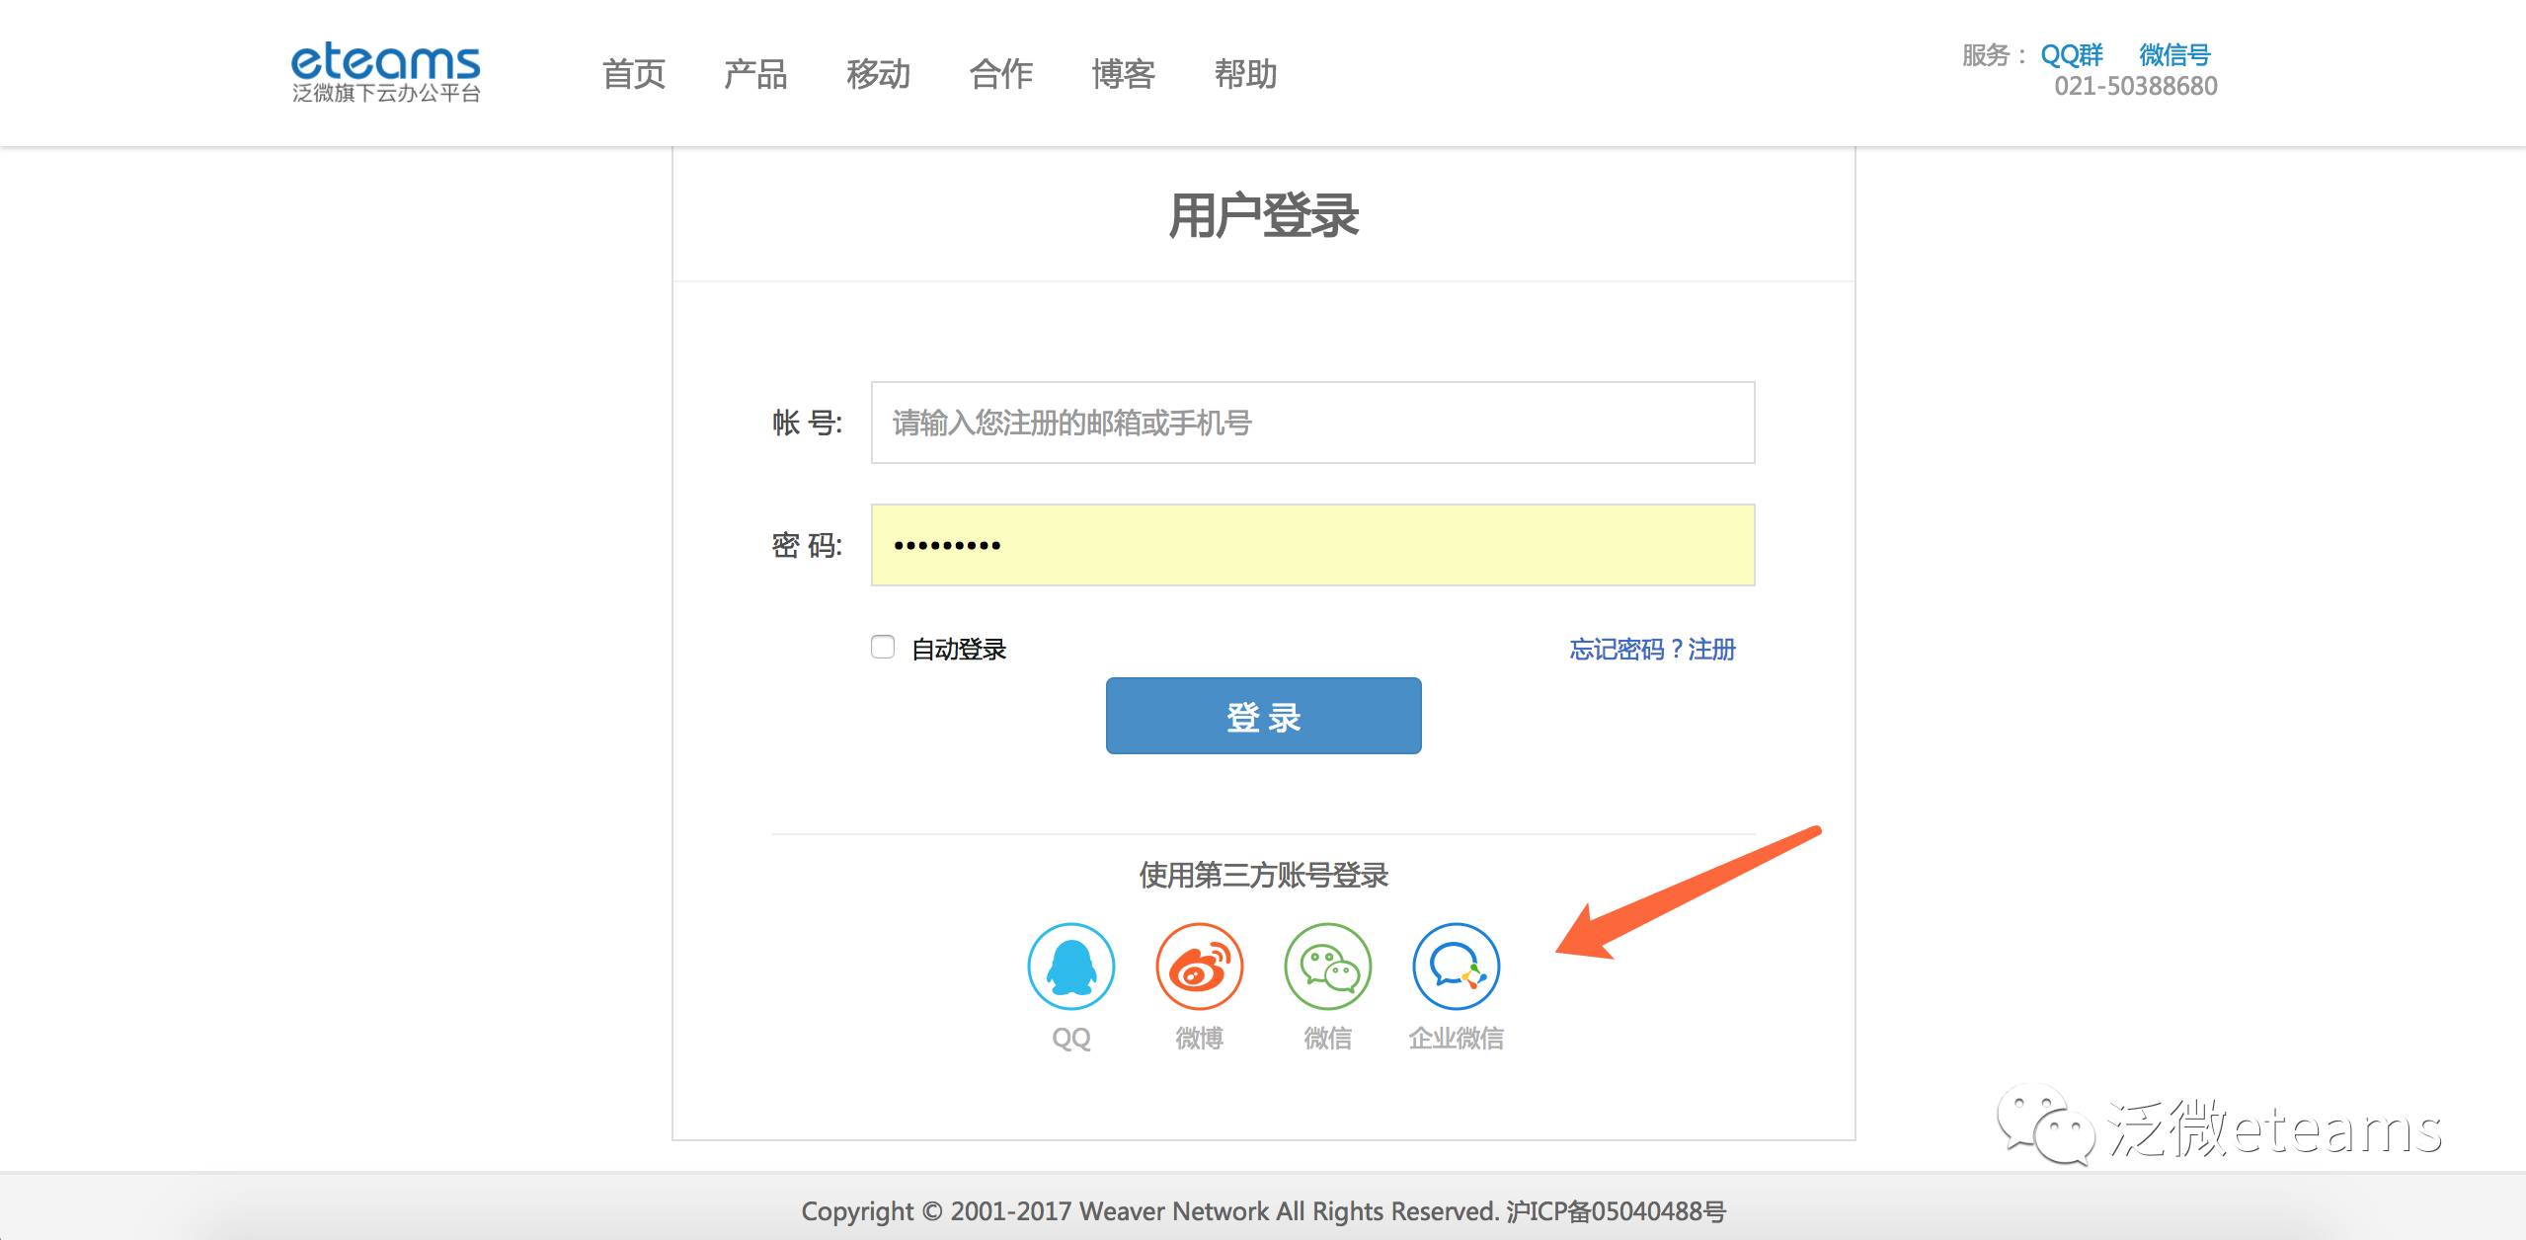The height and width of the screenshot is (1240, 2526).
Task: Sign in with the 企业微信 (WeCom) icon
Action: point(1457,967)
